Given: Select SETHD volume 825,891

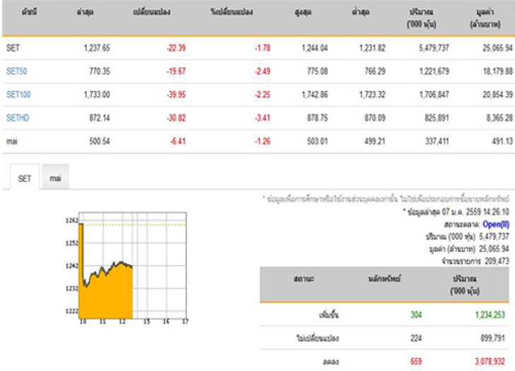Looking at the screenshot, I should point(436,118).
